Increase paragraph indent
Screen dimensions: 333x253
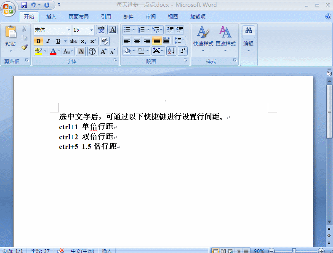[179, 30]
